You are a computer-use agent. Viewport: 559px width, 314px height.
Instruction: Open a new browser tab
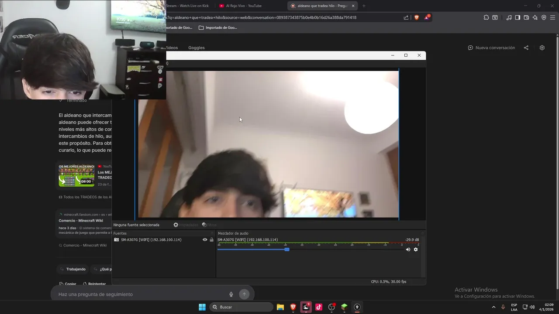click(x=364, y=6)
